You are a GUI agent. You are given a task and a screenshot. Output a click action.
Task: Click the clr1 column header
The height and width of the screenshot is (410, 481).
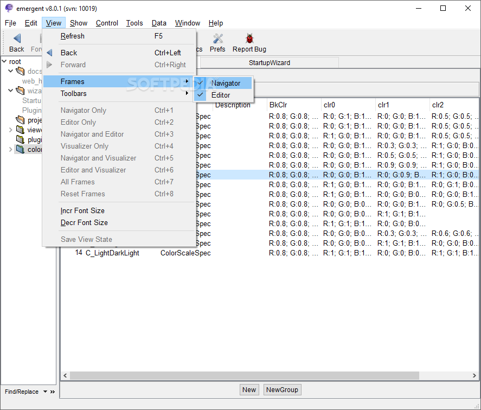tap(402, 105)
